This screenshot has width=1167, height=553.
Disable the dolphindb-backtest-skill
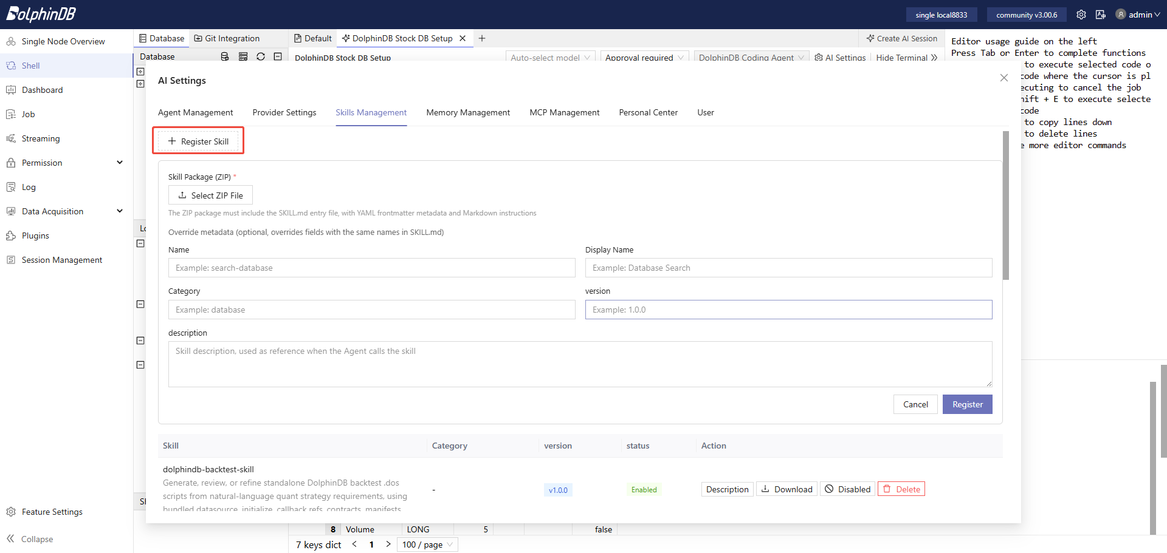tap(847, 489)
